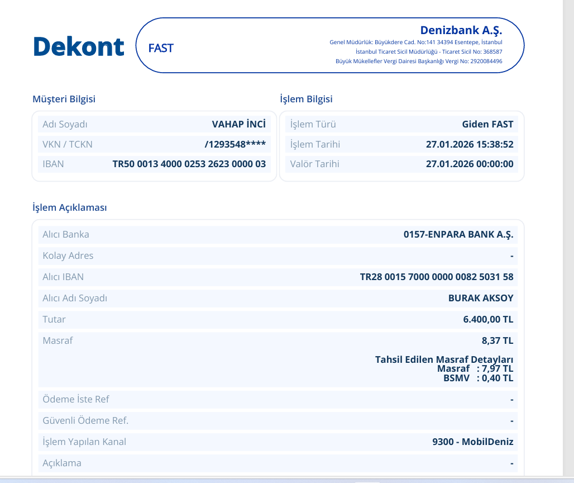This screenshot has width=574, height=483.
Task: Click the Açıklama label
Action: [x=62, y=463]
